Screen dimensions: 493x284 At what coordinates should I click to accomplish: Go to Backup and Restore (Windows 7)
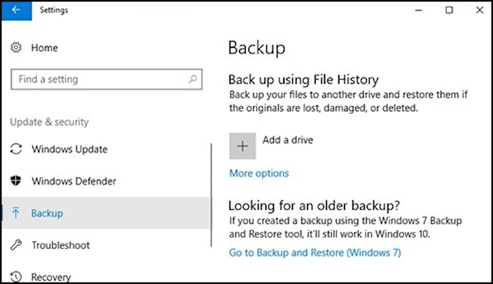315,252
